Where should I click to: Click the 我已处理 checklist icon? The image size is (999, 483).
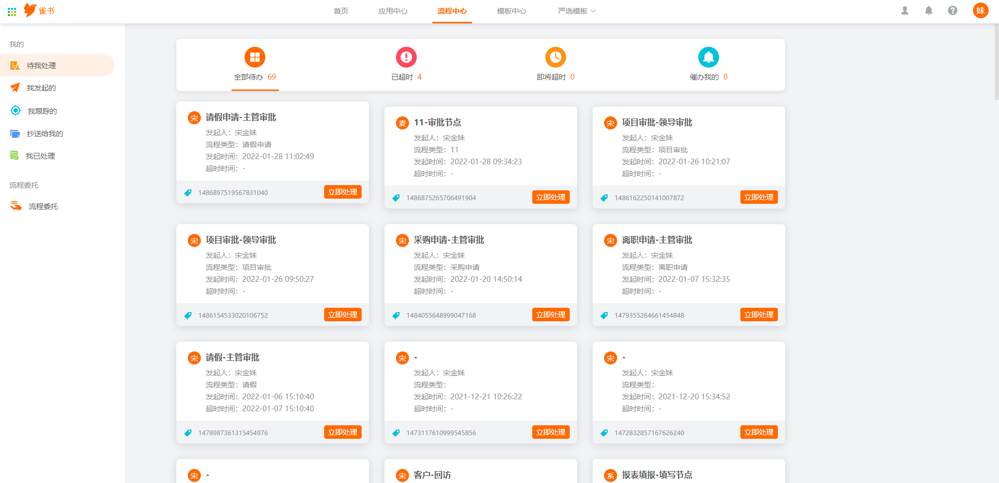click(x=15, y=155)
